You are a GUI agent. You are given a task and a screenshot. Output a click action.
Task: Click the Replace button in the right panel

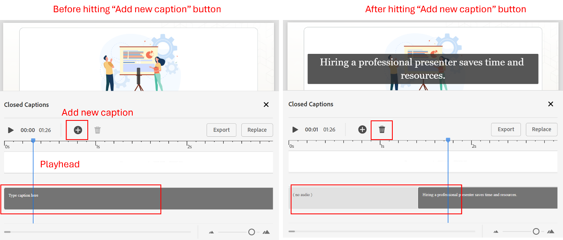pos(541,129)
